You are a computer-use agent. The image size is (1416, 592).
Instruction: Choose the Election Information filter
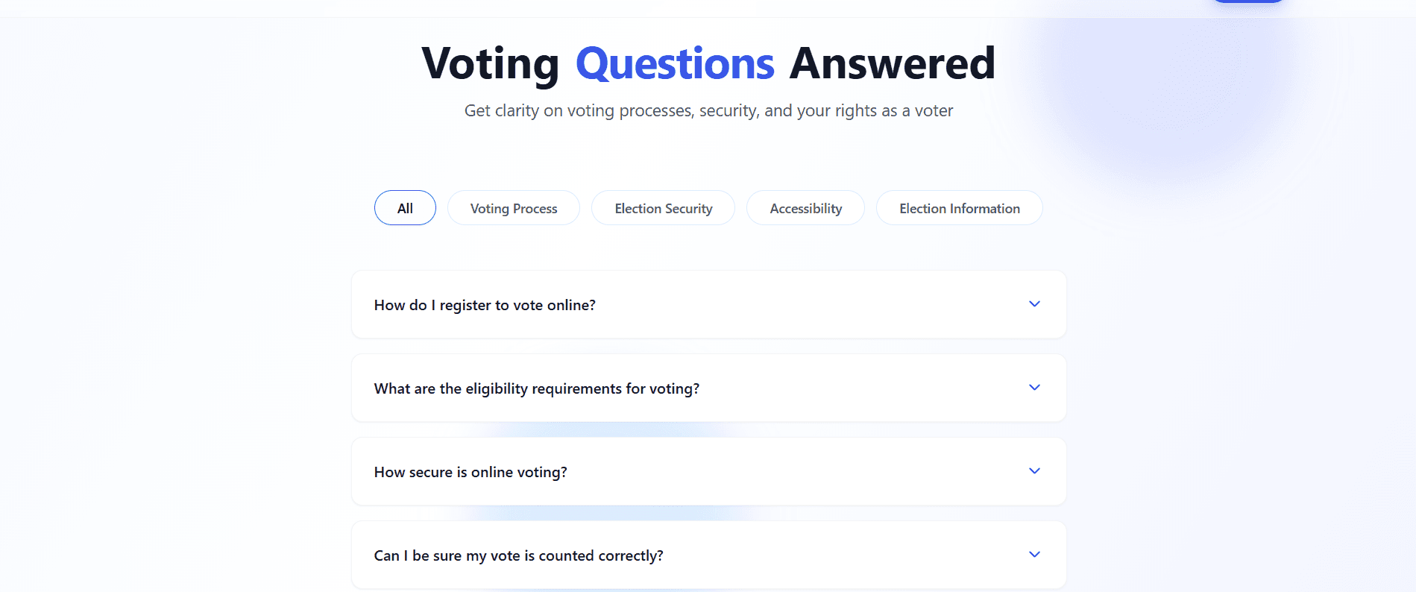959,208
